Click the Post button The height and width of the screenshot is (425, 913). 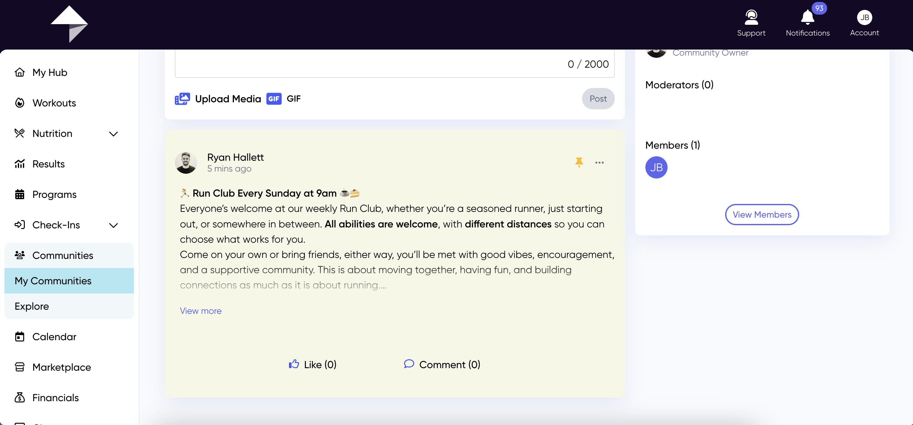pos(598,99)
